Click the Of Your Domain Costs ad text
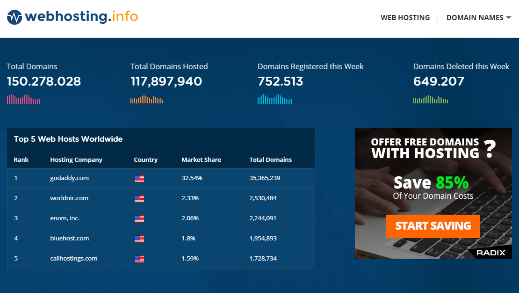Screen dimensions: 519x297 (433, 196)
